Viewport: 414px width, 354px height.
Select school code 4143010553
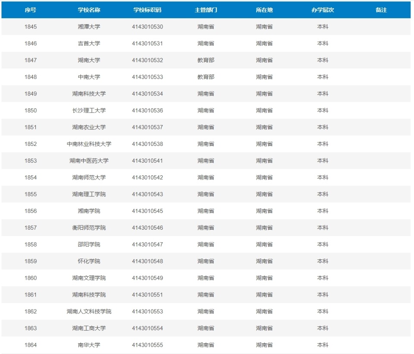147,311
